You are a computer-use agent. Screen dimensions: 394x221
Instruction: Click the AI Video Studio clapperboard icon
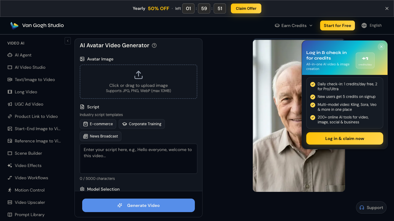(10, 67)
